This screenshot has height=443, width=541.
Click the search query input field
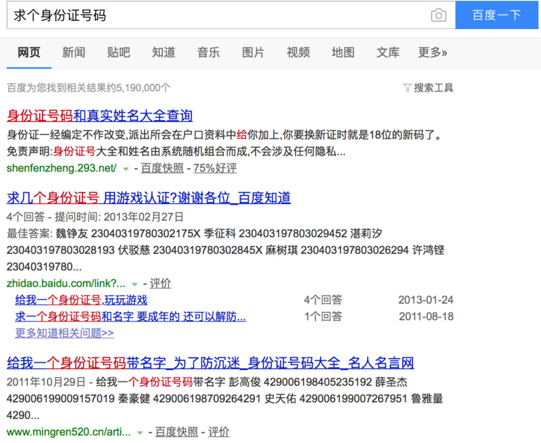click(216, 15)
